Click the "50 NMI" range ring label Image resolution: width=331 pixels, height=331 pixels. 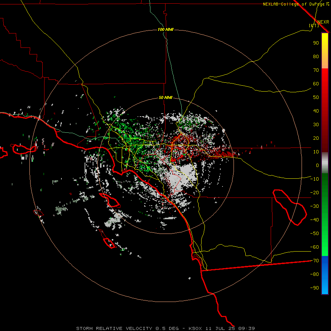point(165,97)
